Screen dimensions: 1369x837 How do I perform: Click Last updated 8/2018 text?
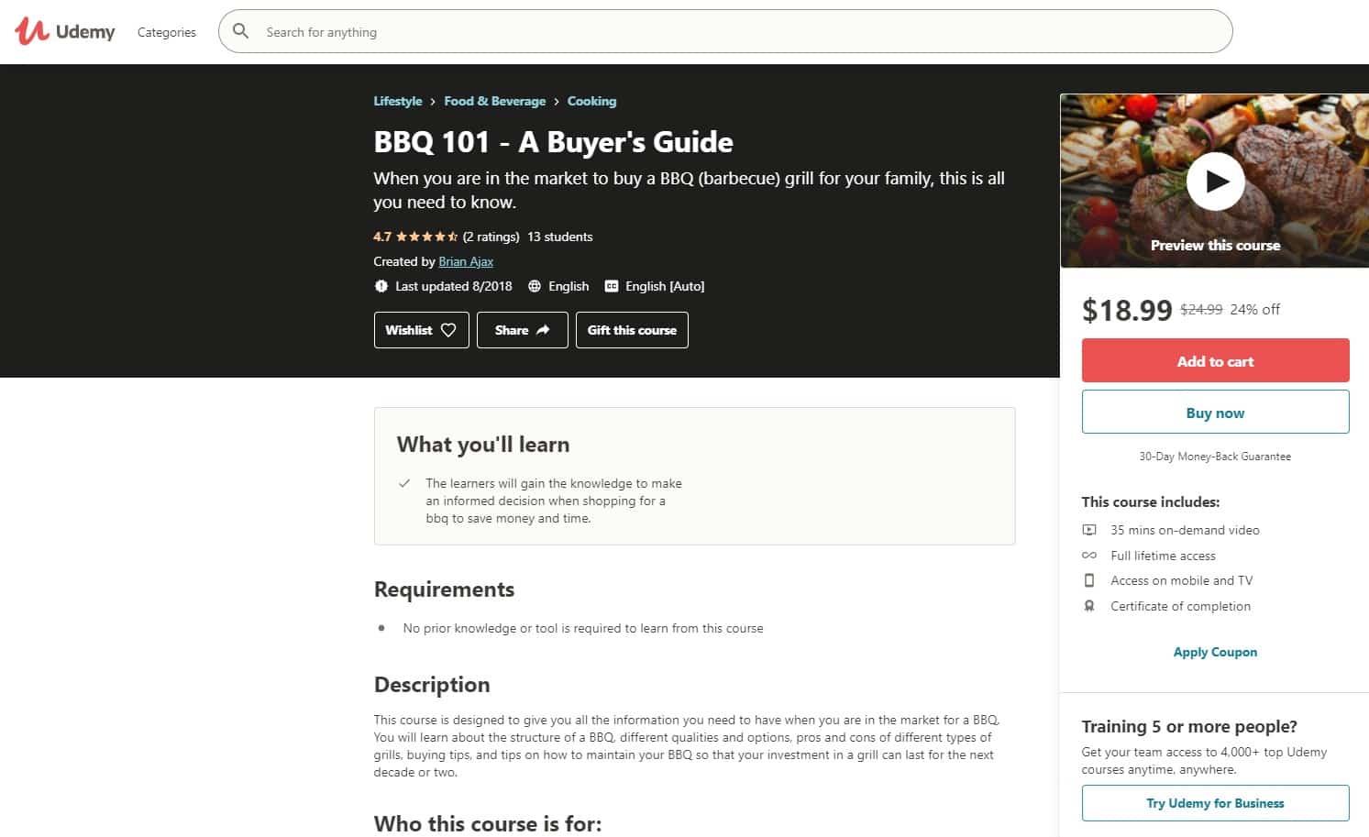[x=454, y=286]
